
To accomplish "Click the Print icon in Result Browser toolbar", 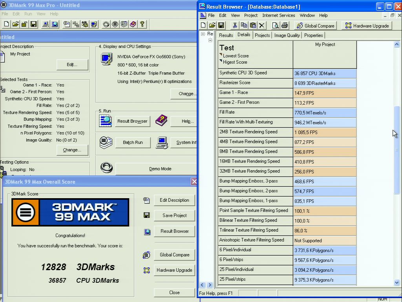I will [284, 25].
